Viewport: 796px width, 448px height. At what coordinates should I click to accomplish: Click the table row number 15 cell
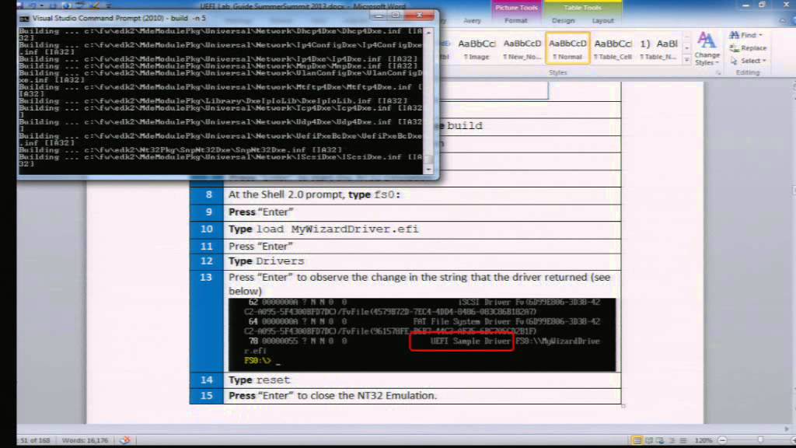pyautogui.click(x=207, y=396)
